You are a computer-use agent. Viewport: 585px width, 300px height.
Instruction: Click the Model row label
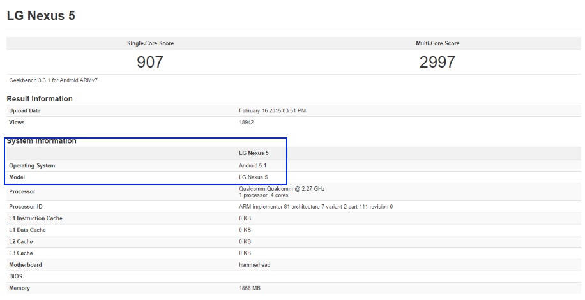tap(17, 177)
